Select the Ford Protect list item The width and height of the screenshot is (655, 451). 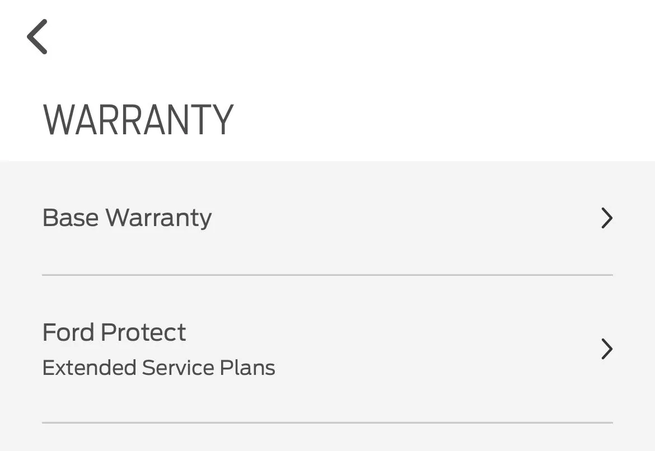tap(327, 349)
